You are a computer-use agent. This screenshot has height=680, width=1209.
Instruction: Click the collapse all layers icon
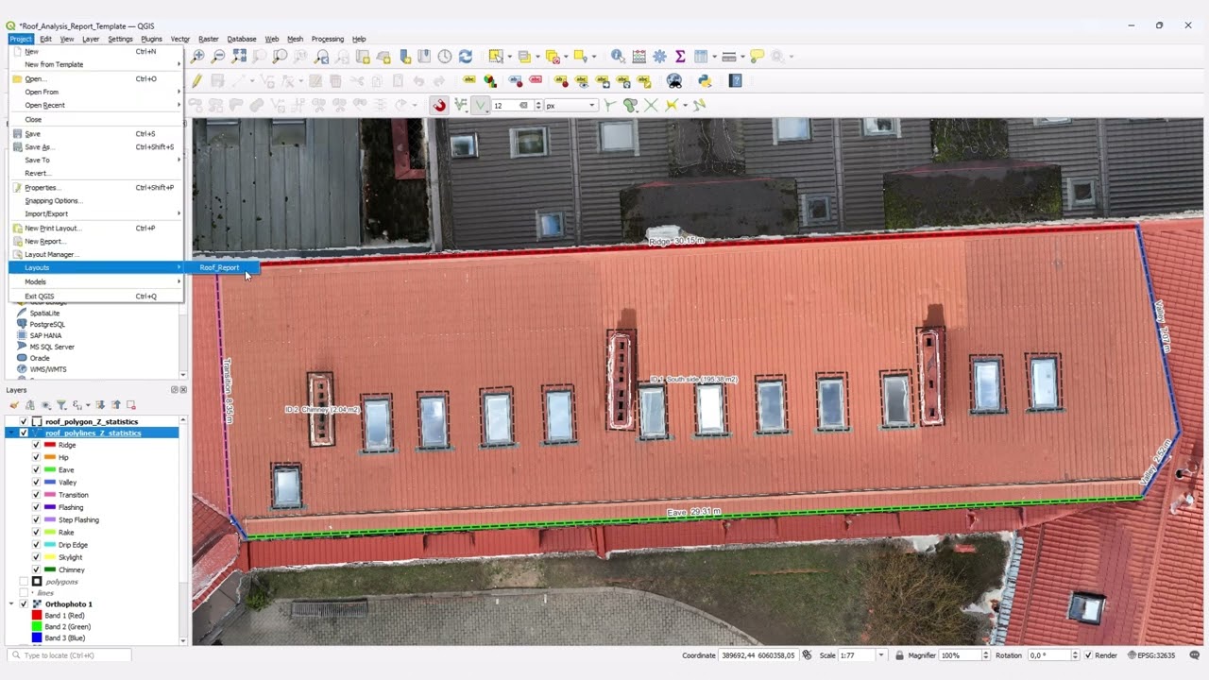pos(116,405)
